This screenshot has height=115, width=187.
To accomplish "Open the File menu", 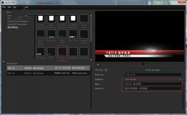I will point(4,7).
